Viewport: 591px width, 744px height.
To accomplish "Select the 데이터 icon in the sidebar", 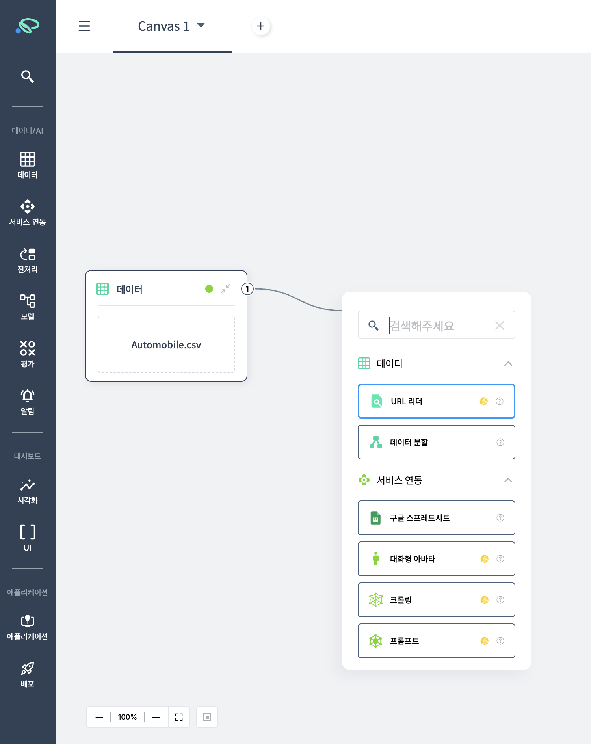I will (x=27, y=165).
